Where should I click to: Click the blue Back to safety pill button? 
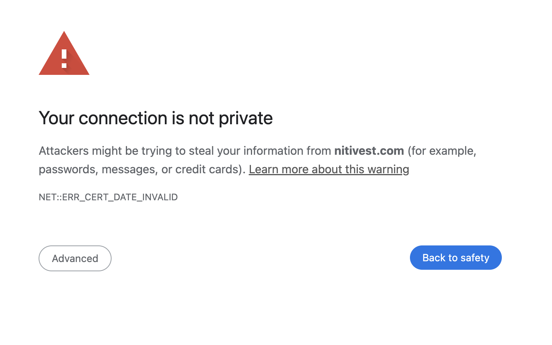click(455, 257)
